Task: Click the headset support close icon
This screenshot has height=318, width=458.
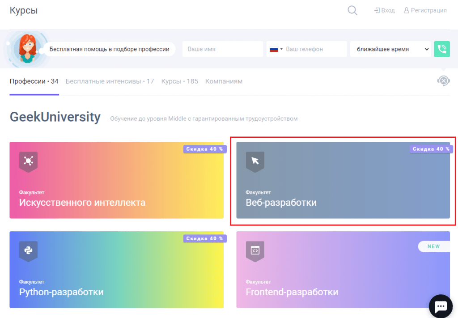Action: pyautogui.click(x=443, y=81)
